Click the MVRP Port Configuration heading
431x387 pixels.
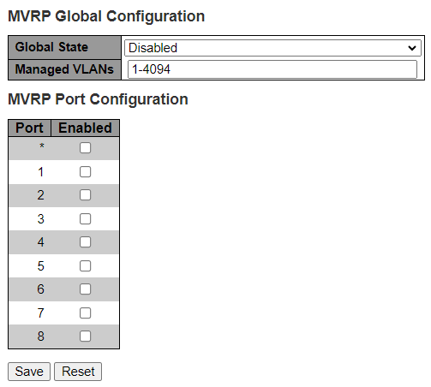pyautogui.click(x=98, y=99)
